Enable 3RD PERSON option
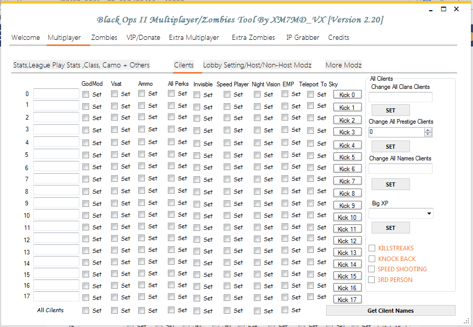The width and height of the screenshot is (473, 327). (x=372, y=279)
